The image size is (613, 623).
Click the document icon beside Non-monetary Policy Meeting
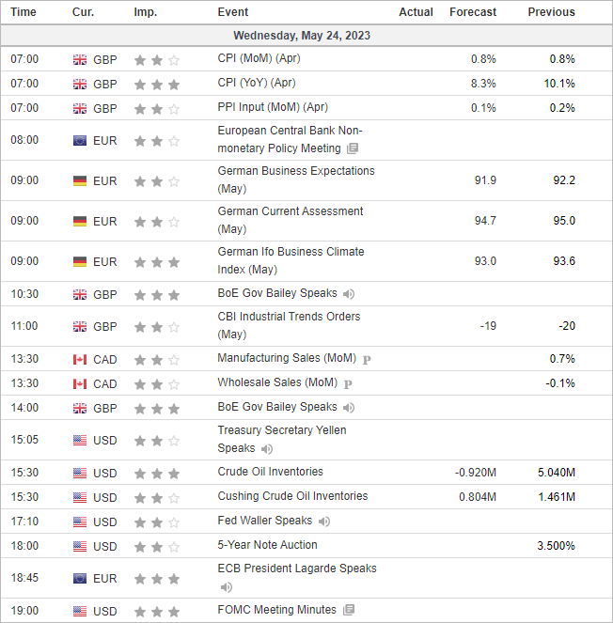[353, 148]
